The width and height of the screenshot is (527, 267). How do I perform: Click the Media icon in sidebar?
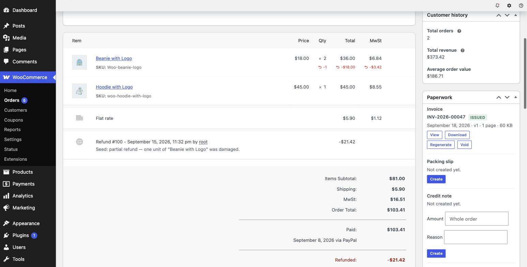coord(6,38)
